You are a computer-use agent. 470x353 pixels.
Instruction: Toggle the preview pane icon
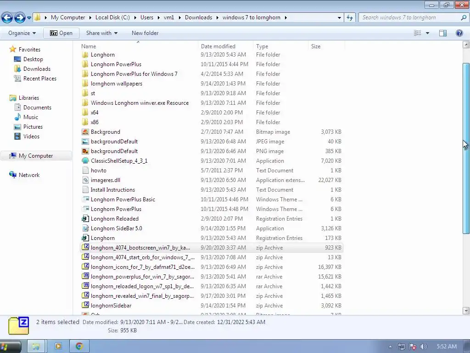(x=443, y=33)
